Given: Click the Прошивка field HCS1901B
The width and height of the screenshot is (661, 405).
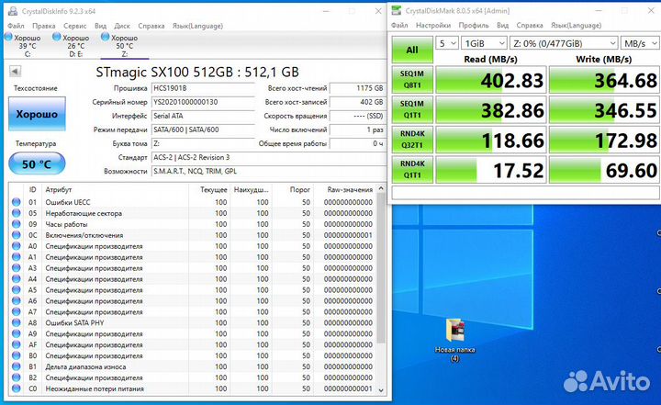Looking at the screenshot, I should pos(203,88).
